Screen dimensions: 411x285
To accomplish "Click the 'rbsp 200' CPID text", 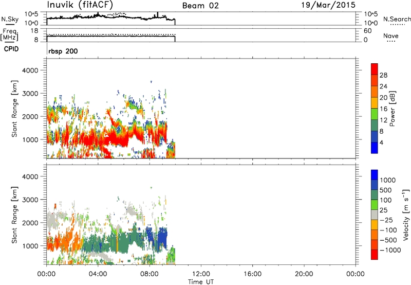I will 63,51.
